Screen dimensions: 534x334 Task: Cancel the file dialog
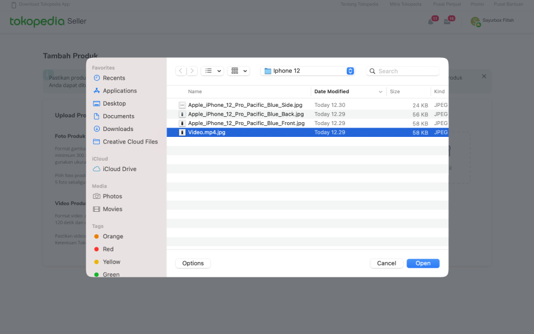pos(386,263)
